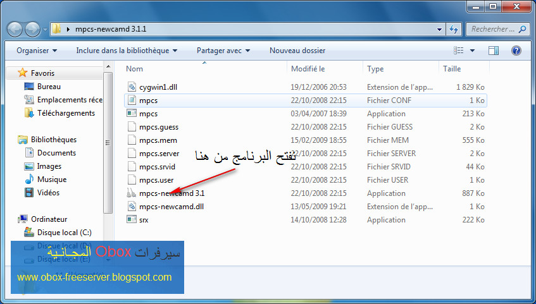This screenshot has width=536, height=304.
Task: Open the Organiser menu
Action: (37, 51)
